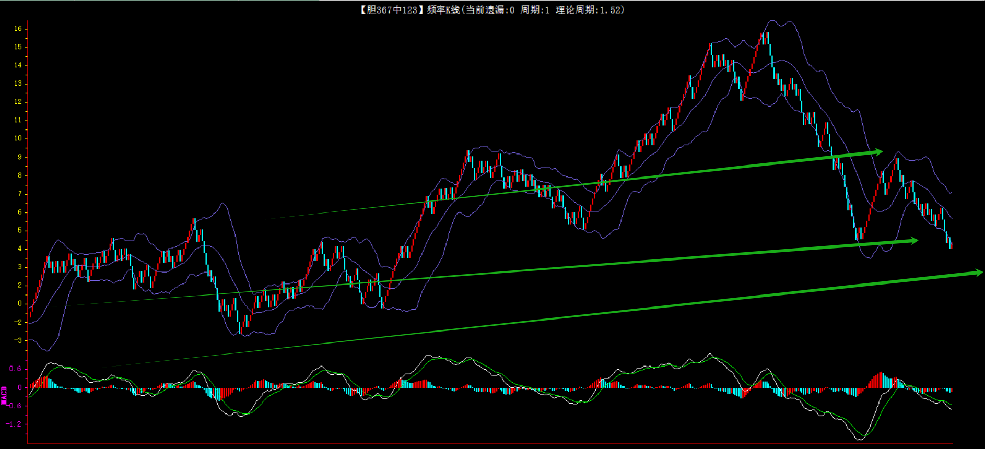Viewport: 985px width, 449px height.
Task: Click the yellow -3 price-axis label
Action: (x=18, y=340)
